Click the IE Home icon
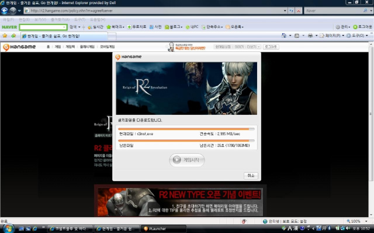 click(284, 36)
